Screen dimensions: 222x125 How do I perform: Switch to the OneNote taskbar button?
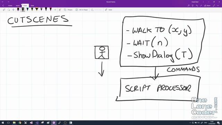point(54,123)
